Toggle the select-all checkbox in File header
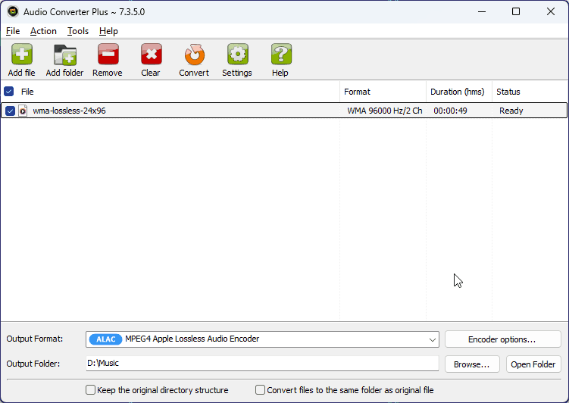 8,92
